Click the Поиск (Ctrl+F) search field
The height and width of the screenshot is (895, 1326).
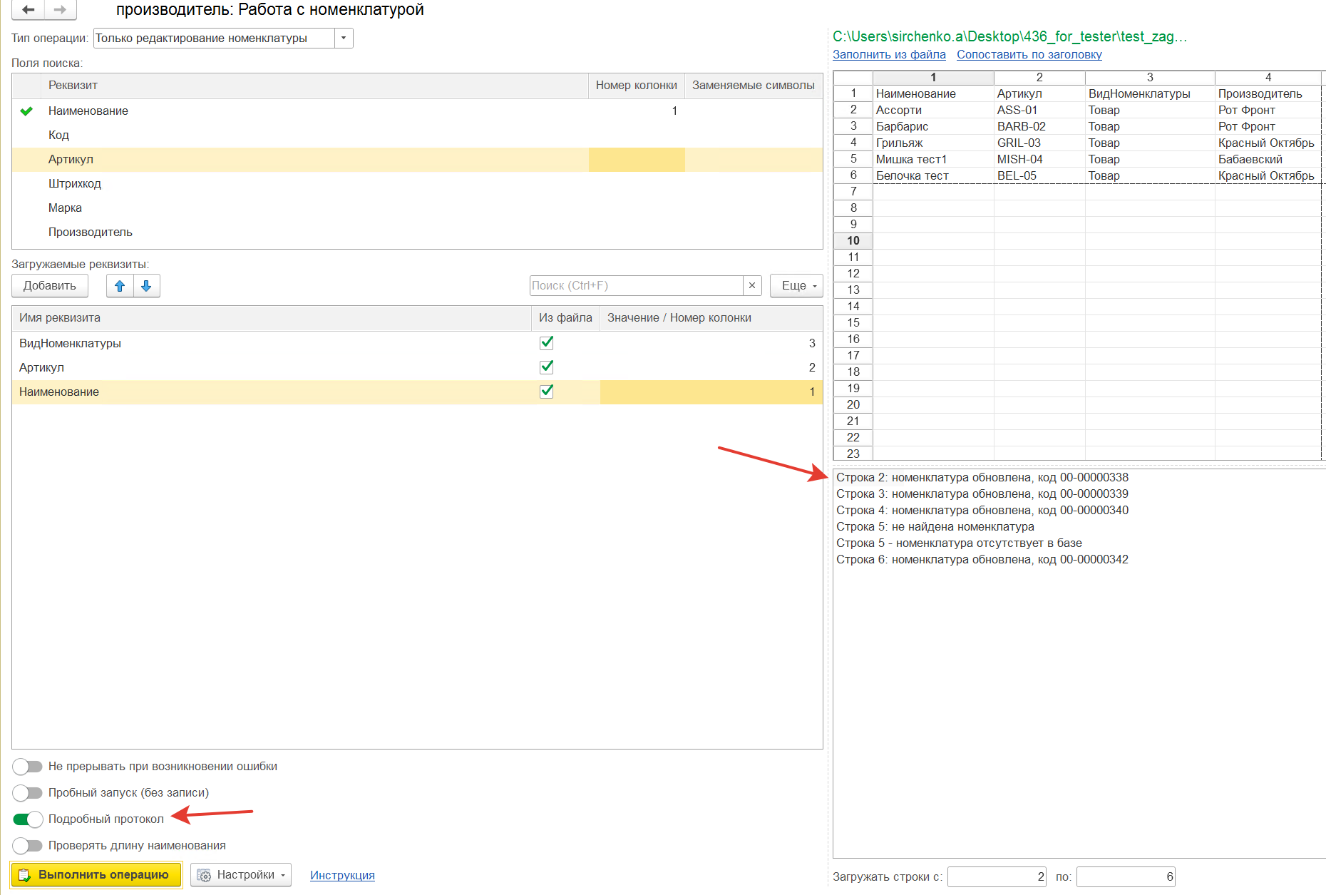tap(637, 285)
